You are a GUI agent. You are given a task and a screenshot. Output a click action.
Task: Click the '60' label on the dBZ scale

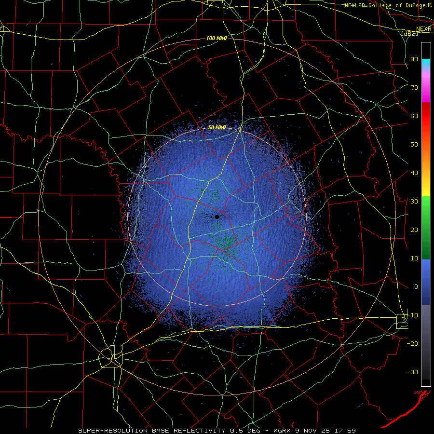point(414,116)
